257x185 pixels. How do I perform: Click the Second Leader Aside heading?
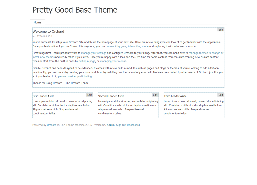point(111,96)
